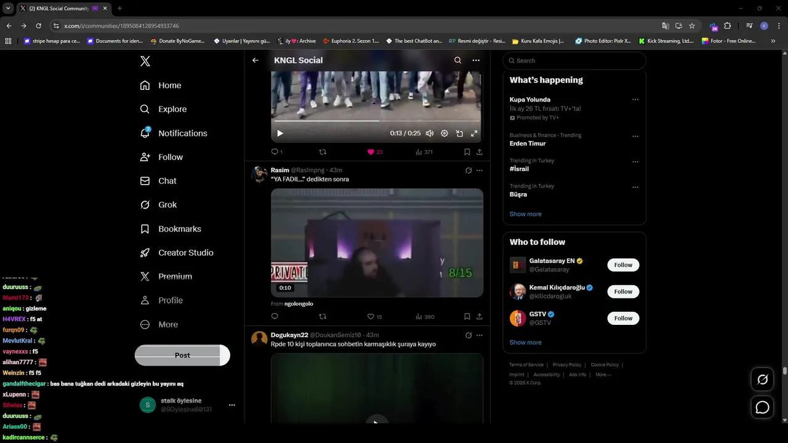Follow Kemal Kılıçdaroğlu
Image resolution: width=788 pixels, height=443 pixels.
[x=623, y=292]
